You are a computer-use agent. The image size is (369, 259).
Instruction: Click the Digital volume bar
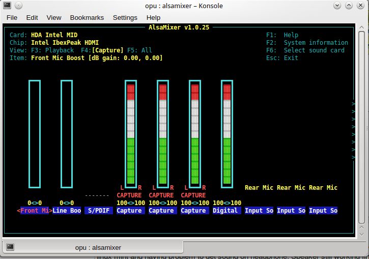coord(226,134)
